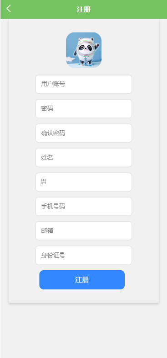Tap the panda mascot avatar image
Viewport: 167px width, 358px height.
click(x=84, y=50)
